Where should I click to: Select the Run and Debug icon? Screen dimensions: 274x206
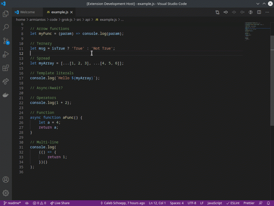[5, 54]
